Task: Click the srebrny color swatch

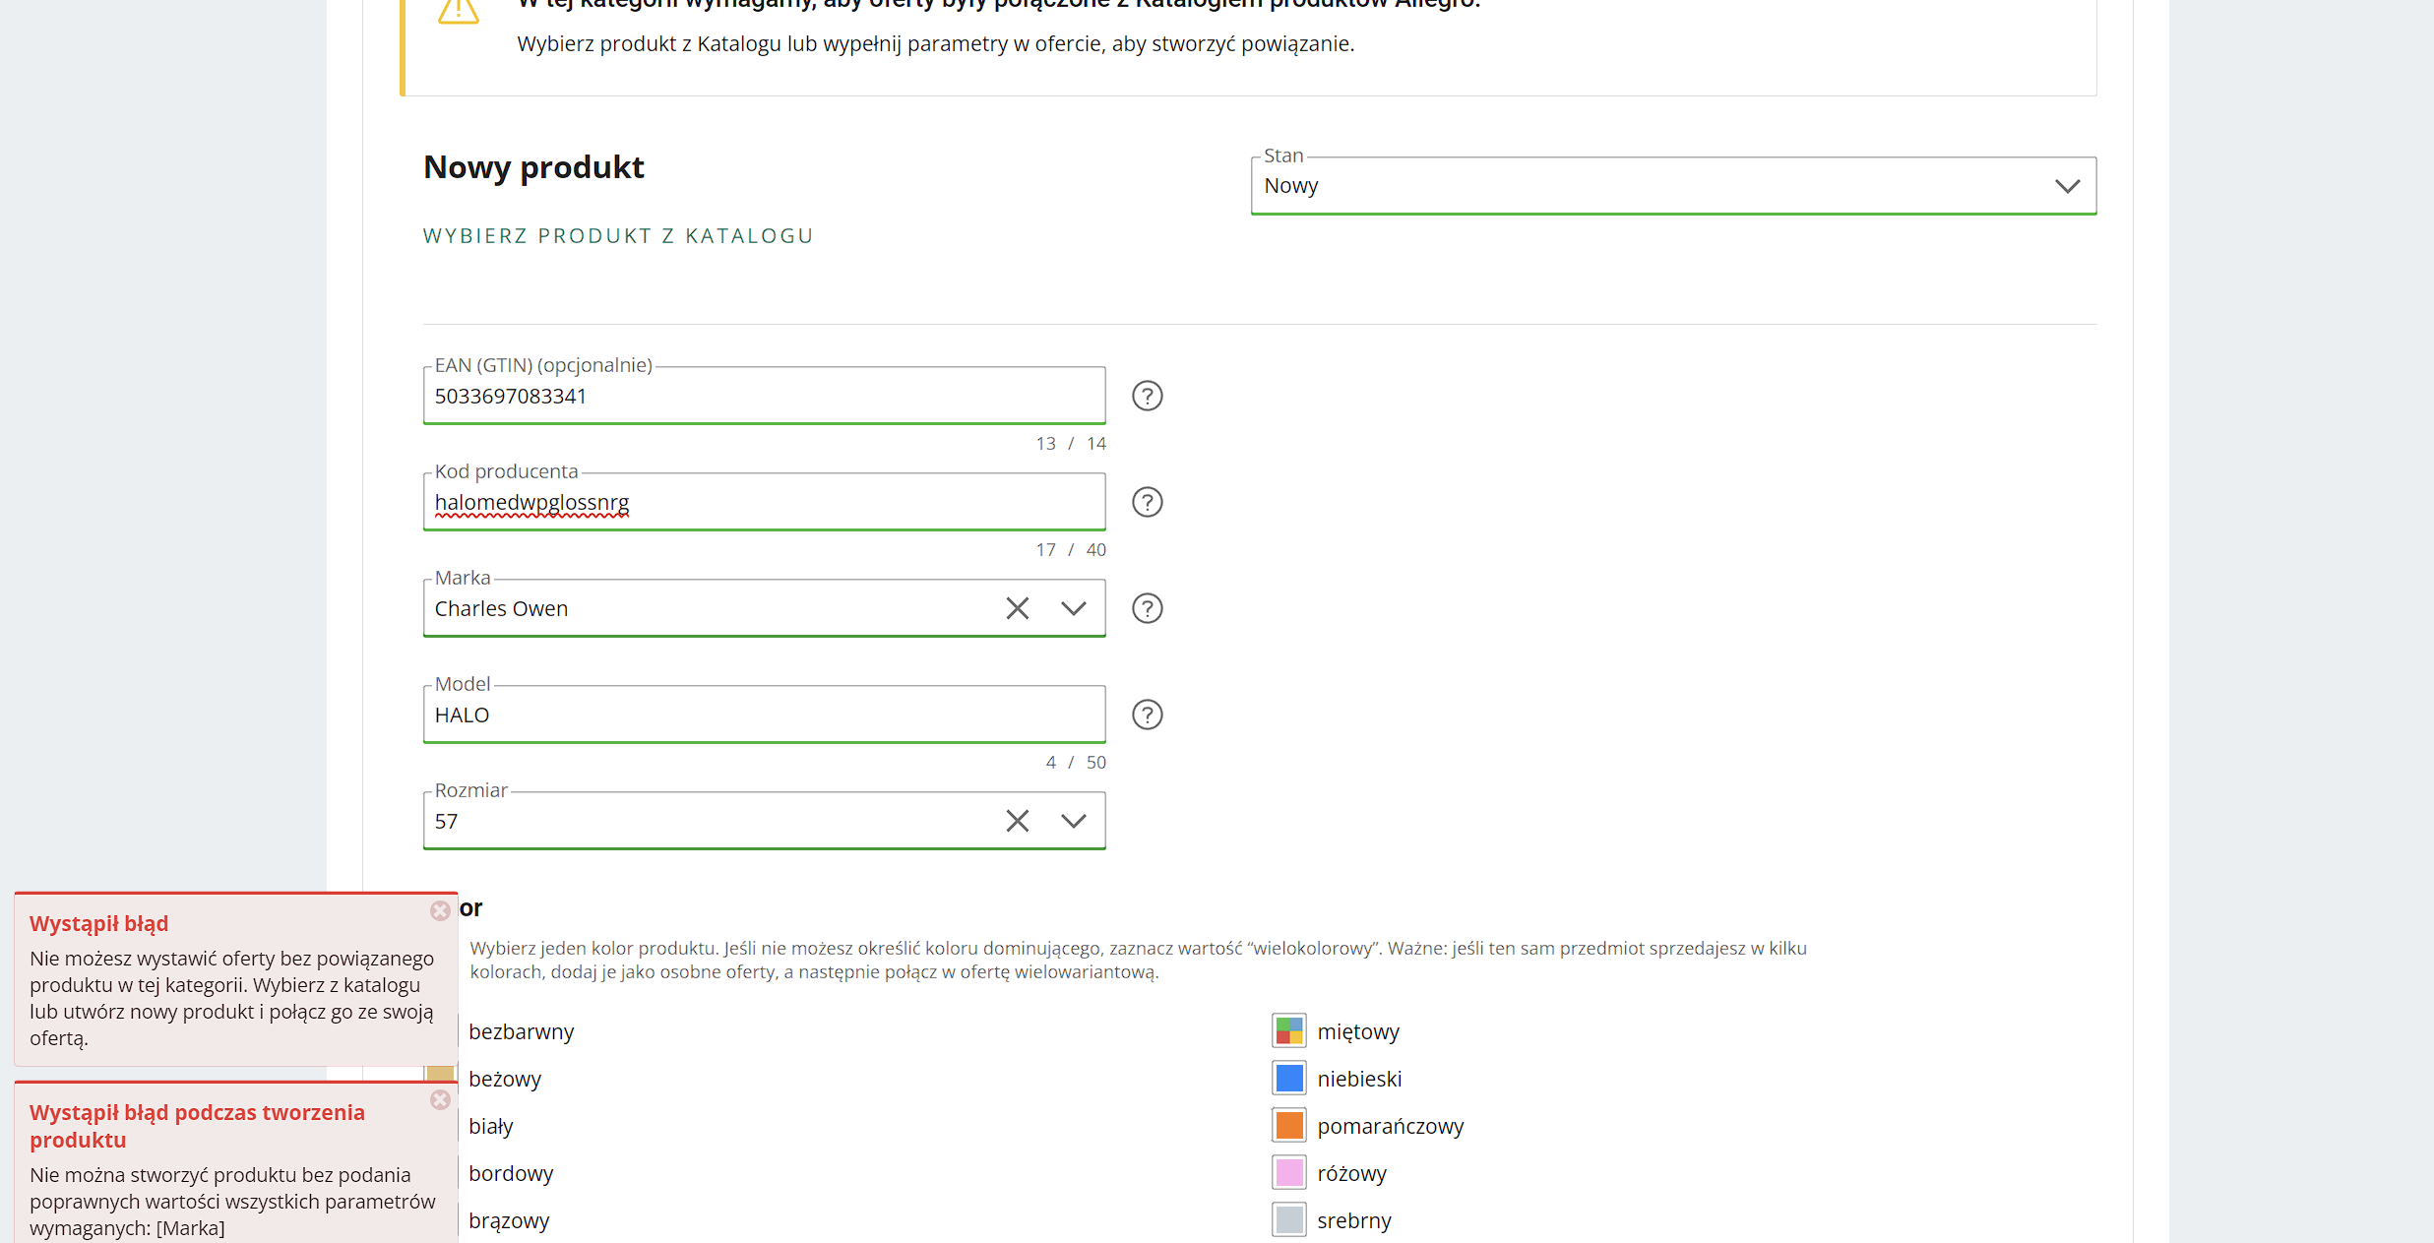Action: click(x=1288, y=1220)
